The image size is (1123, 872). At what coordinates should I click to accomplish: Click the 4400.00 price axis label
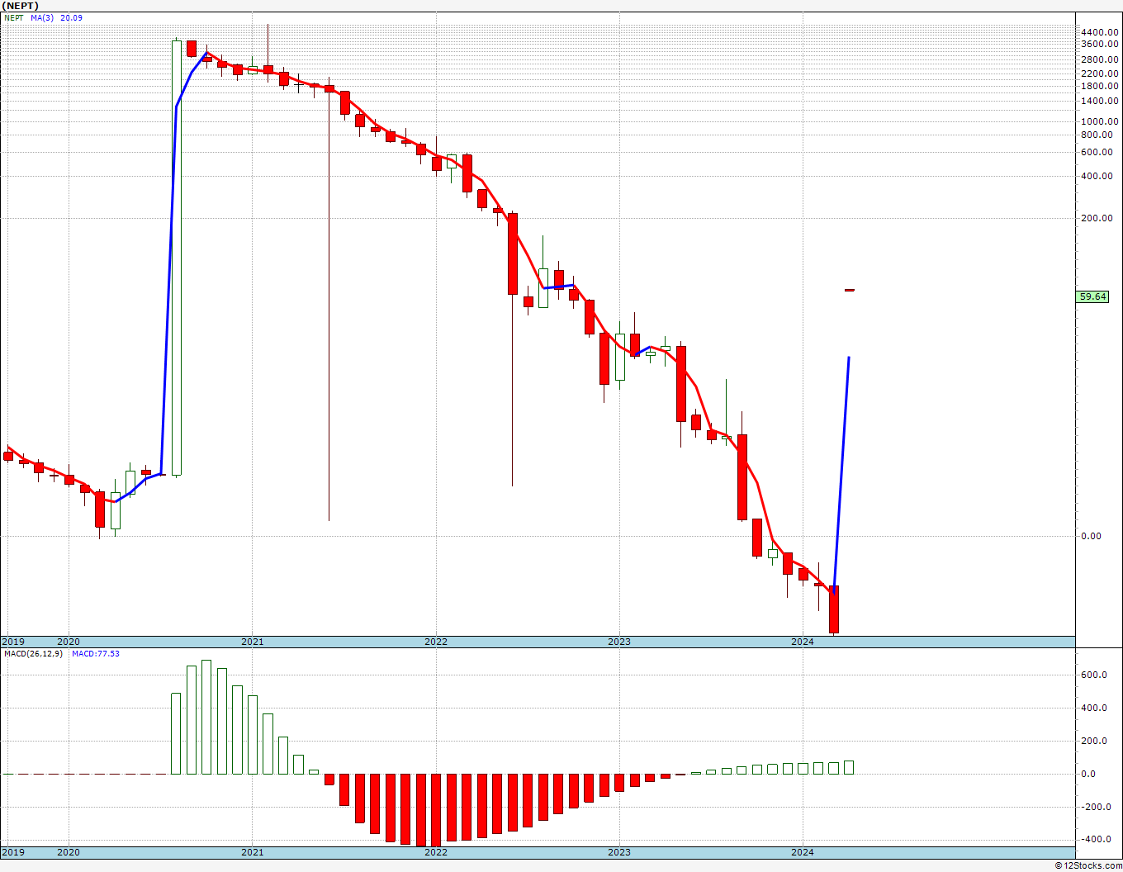click(x=1099, y=31)
